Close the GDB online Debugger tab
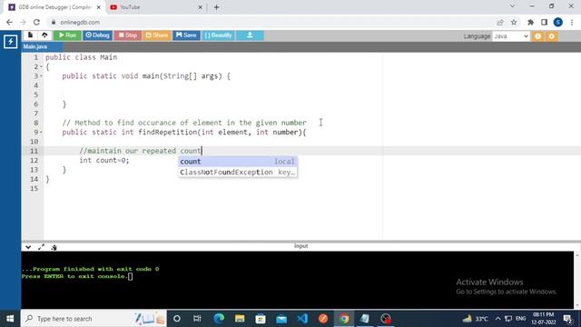Image resolution: width=581 pixels, height=327 pixels. pos(99,7)
